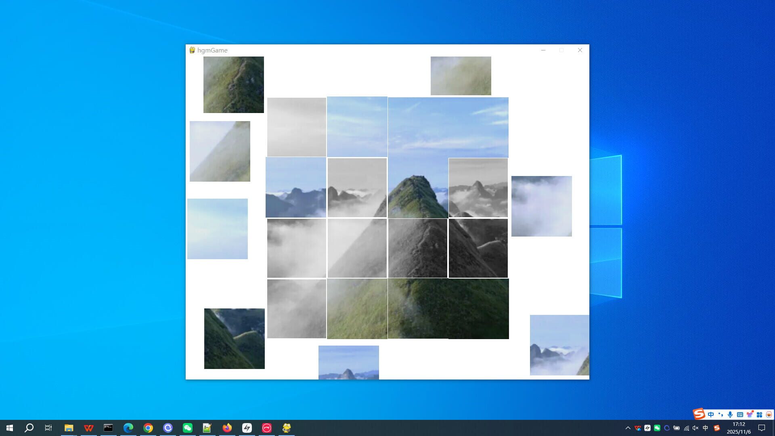
Task: Expand hidden system tray icons chevron
Action: (x=628, y=428)
